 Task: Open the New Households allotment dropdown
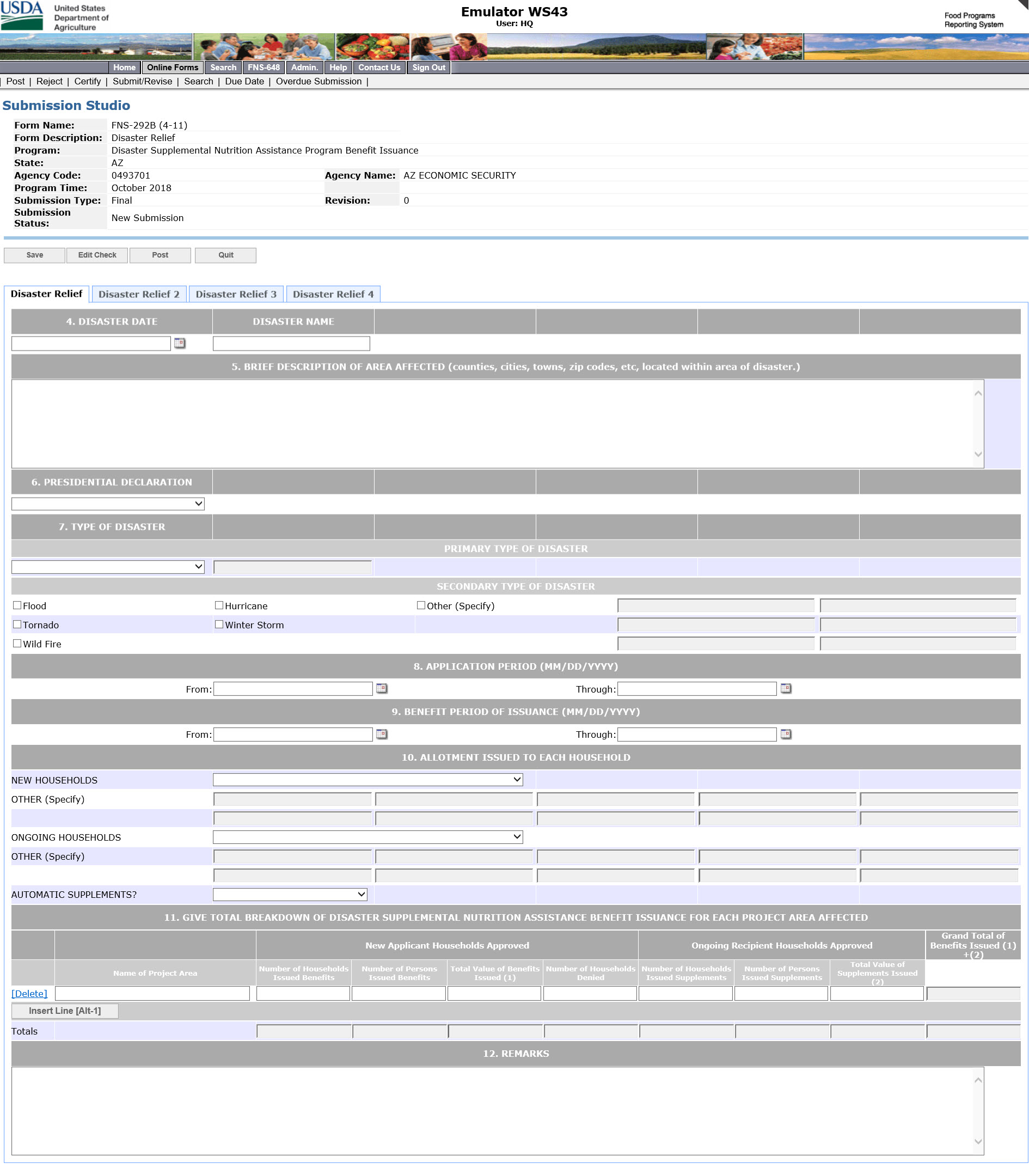tap(367, 779)
